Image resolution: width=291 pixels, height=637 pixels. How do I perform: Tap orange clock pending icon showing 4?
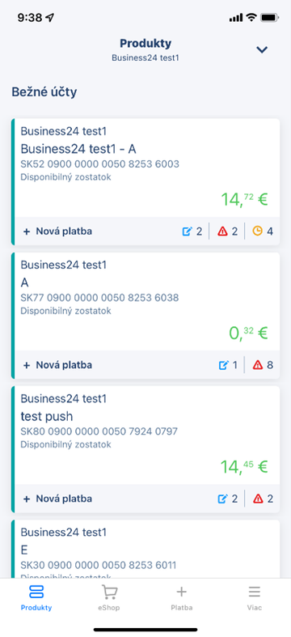pos(257,231)
